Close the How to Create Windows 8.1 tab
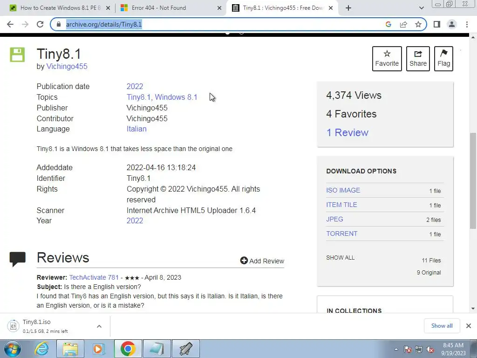477x358 pixels. [x=108, y=8]
